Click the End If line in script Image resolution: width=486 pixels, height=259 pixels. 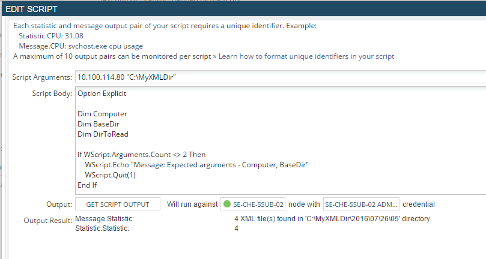pos(87,185)
